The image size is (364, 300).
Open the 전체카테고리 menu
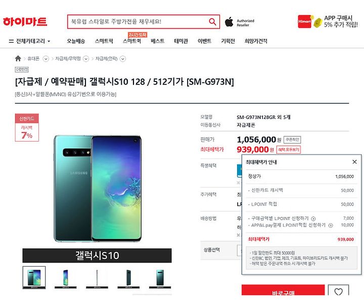click(29, 41)
